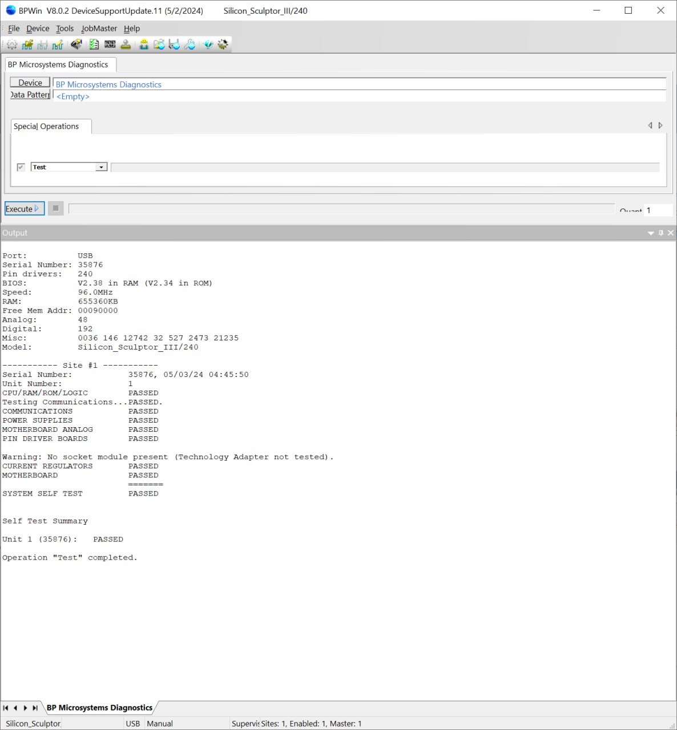Go to previous output tab arrow
The image size is (677, 730).
15,708
